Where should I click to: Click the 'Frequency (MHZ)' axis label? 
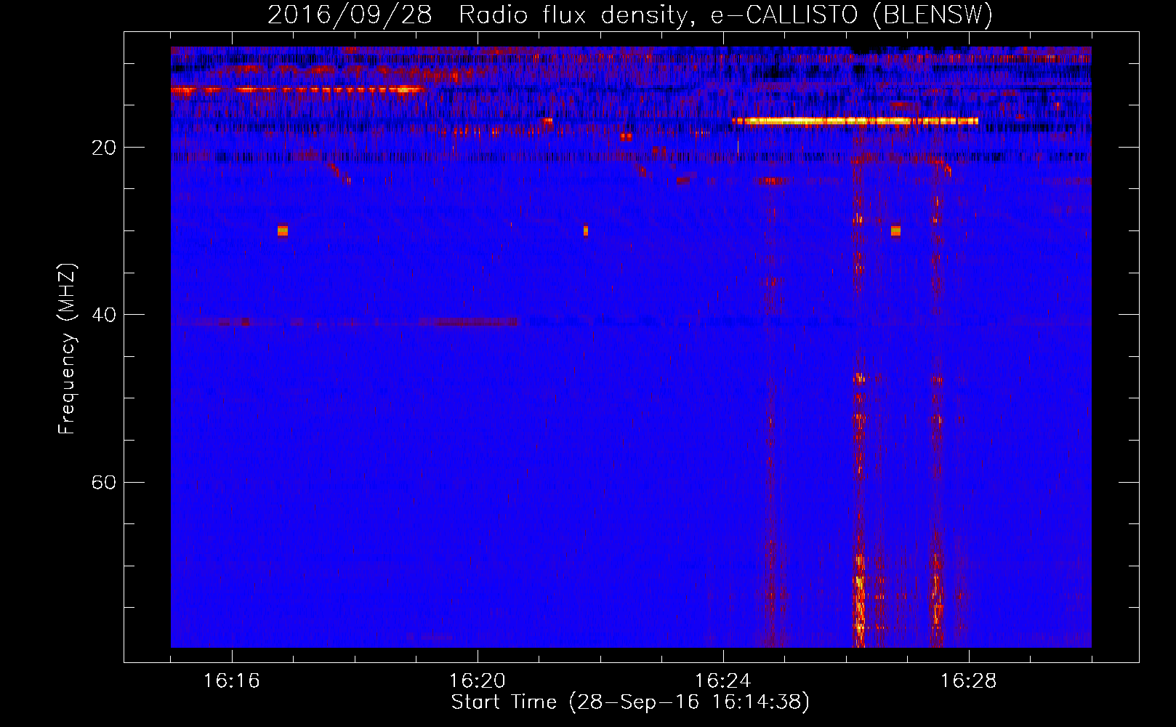click(x=67, y=349)
